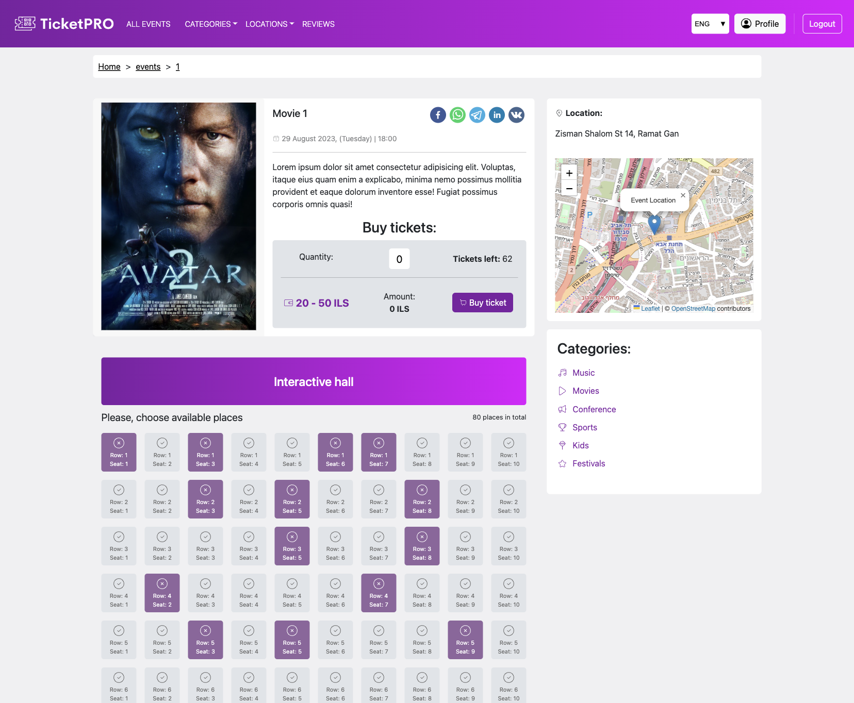Expand the Locations menu

270,24
